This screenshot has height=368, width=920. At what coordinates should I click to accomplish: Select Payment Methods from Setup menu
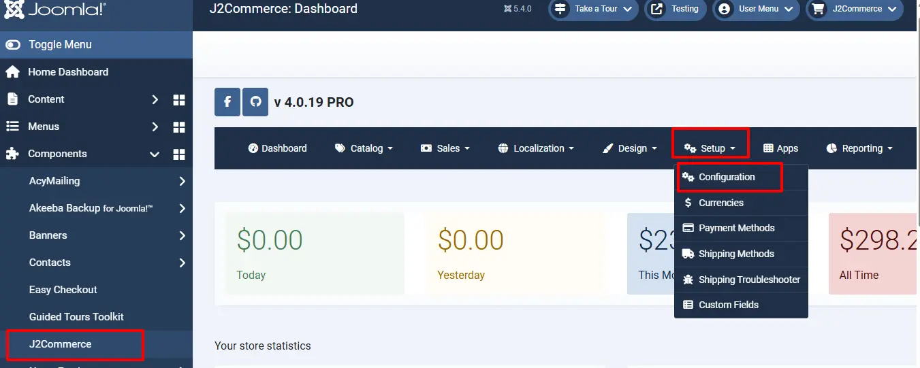click(741, 228)
